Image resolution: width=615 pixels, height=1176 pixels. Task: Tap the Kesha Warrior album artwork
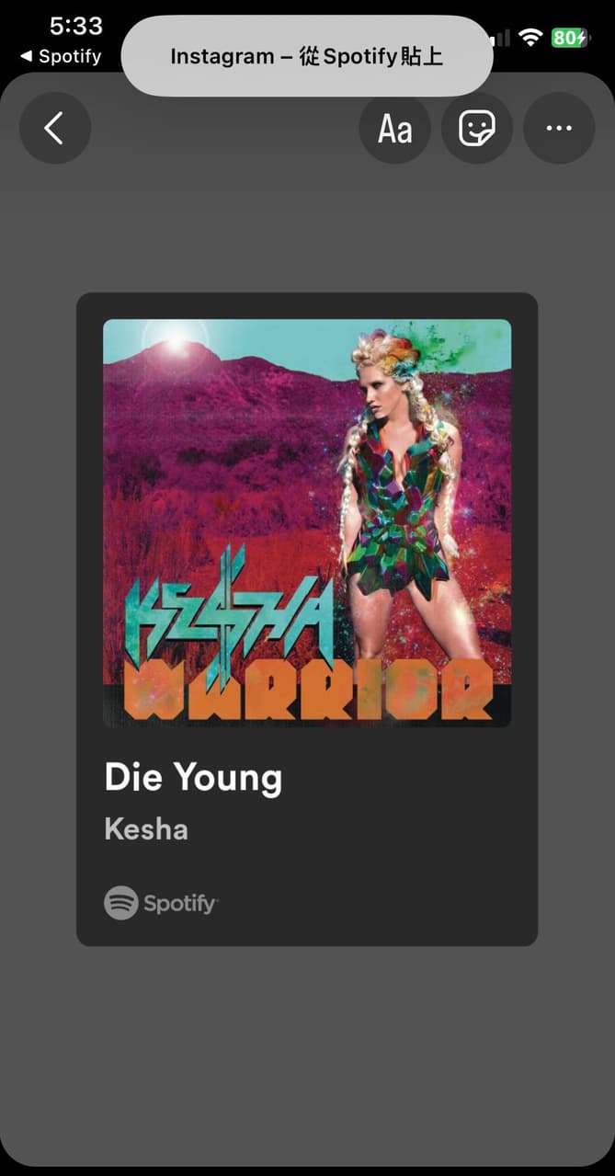tap(307, 523)
